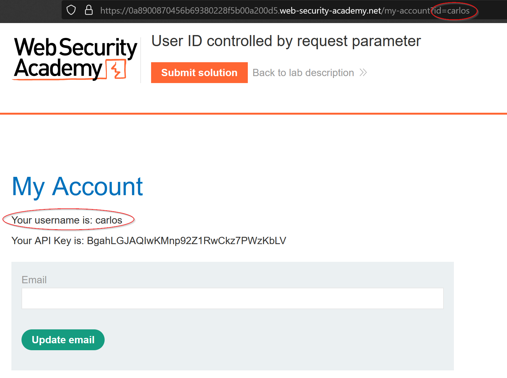Click the Email field label
The width and height of the screenshot is (507, 378).
34,280
